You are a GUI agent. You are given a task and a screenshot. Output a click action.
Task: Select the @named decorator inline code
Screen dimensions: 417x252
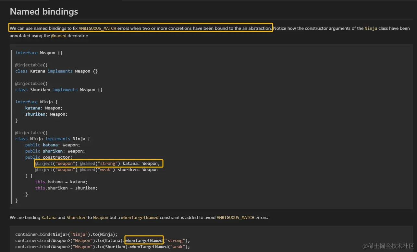(59, 36)
